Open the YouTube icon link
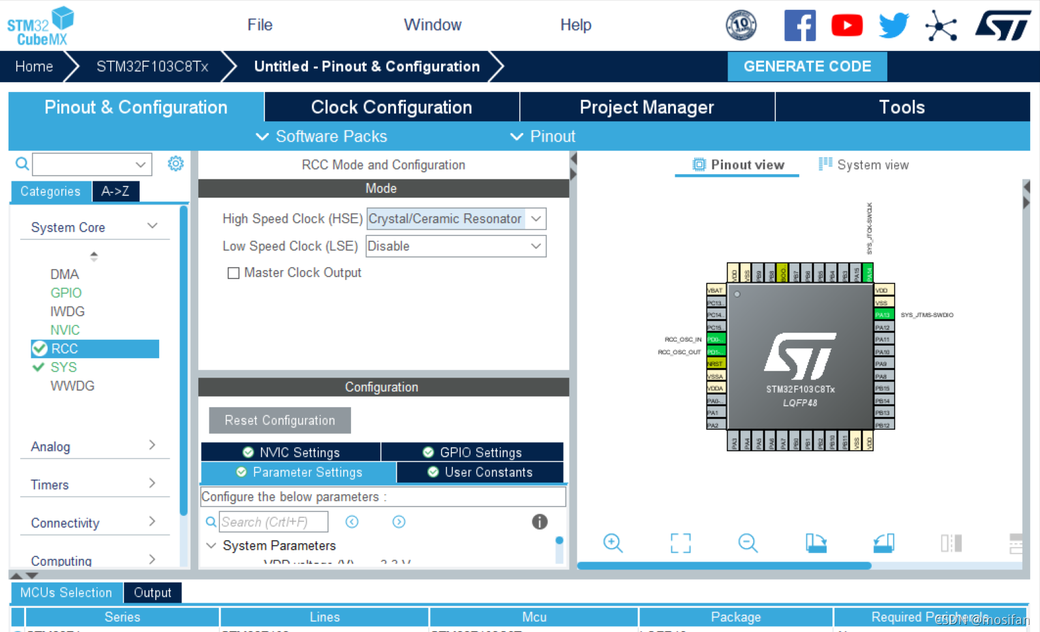 [x=847, y=25]
